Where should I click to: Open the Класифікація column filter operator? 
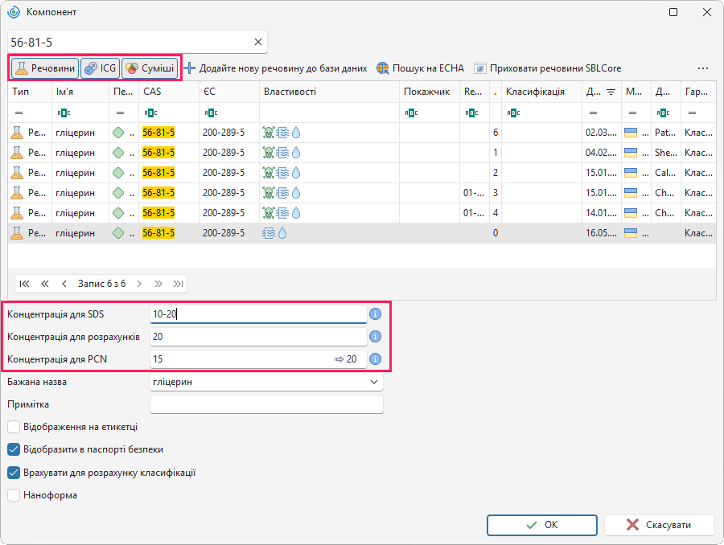tap(513, 113)
